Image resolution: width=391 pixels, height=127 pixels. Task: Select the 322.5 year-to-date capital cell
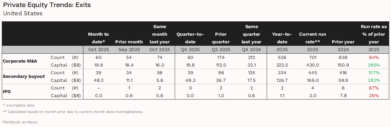click(282, 65)
